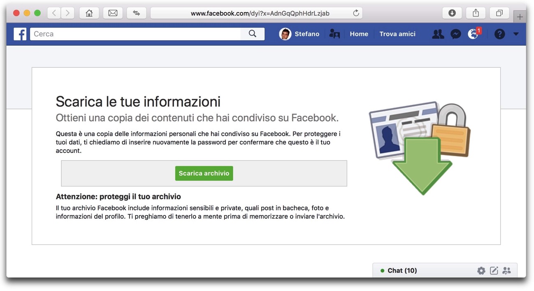Reload the page with refresh icon

356,13
